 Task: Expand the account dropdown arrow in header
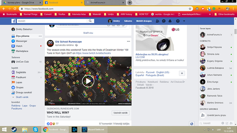tap(184, 21)
